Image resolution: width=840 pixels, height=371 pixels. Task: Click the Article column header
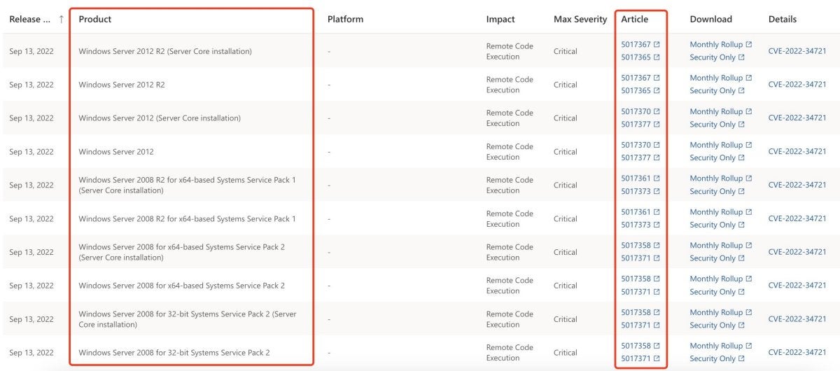[x=635, y=20]
